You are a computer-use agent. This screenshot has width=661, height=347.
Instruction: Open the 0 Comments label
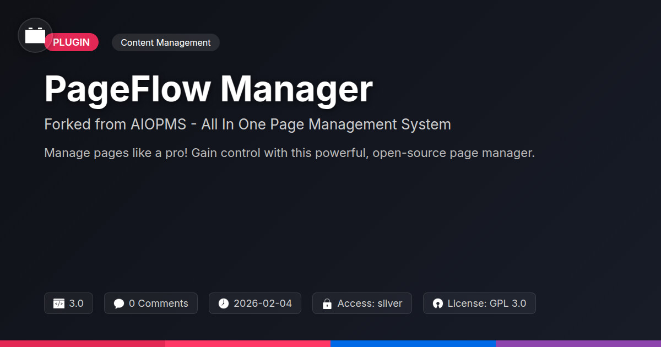158,303
